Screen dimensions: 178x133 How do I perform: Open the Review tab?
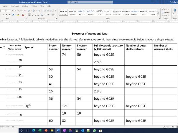[x=34, y=6]
